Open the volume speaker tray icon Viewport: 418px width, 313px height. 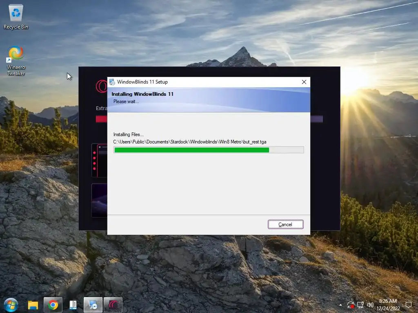[370, 305]
